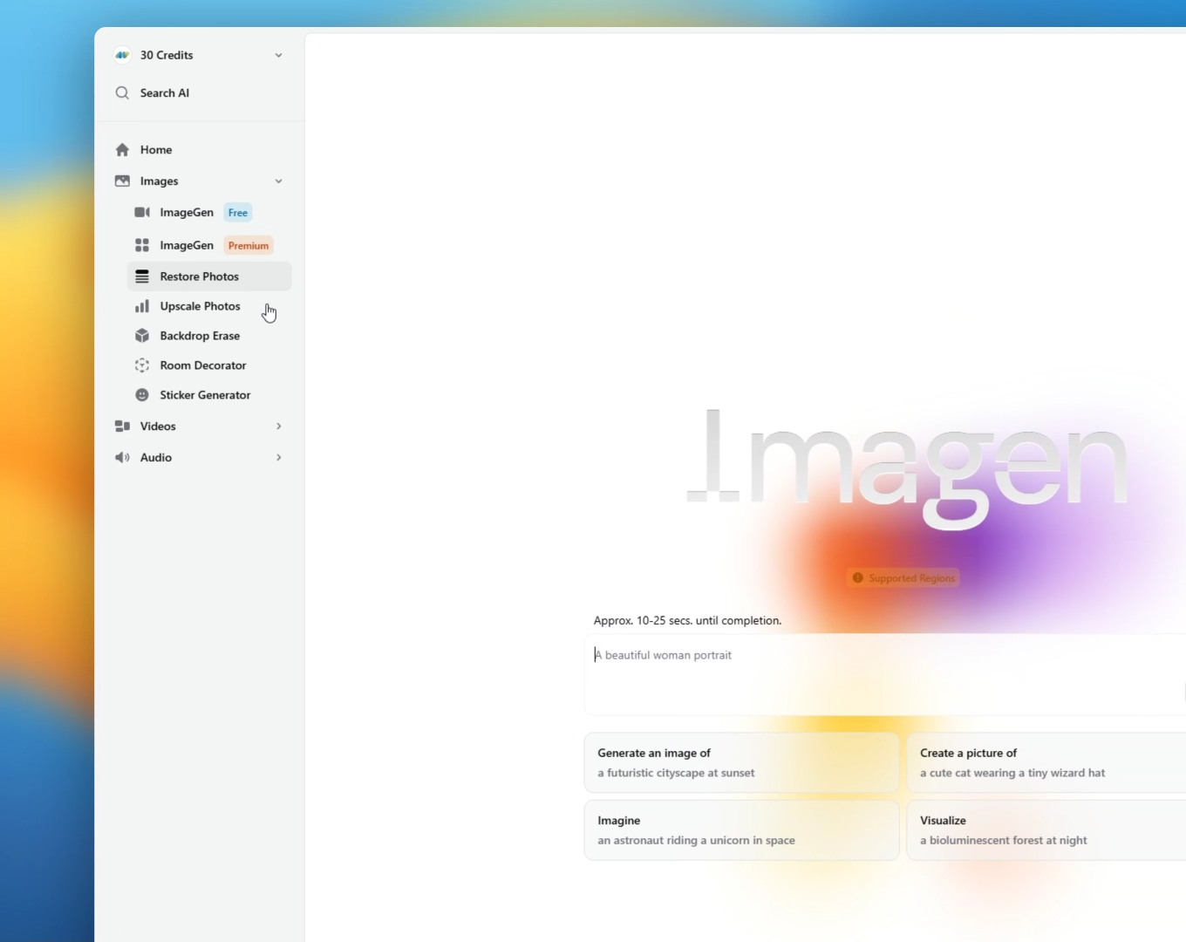Click the Free badge label
The height and width of the screenshot is (942, 1186).
click(238, 213)
